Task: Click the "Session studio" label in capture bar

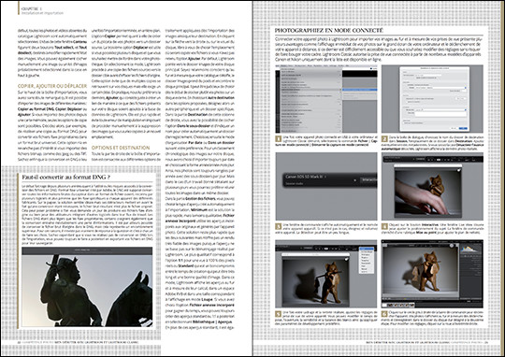Action: pos(295,183)
